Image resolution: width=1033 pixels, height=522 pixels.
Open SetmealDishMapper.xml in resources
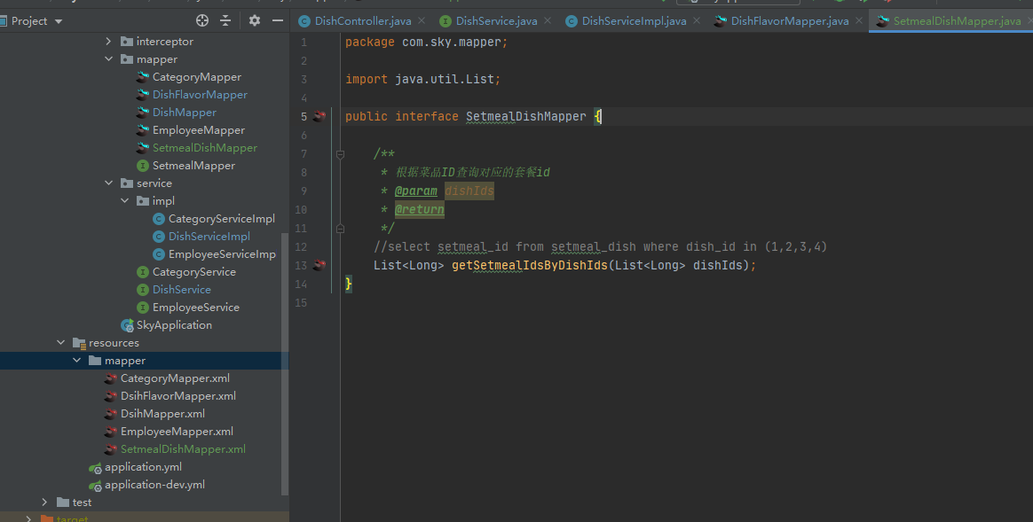[183, 449]
